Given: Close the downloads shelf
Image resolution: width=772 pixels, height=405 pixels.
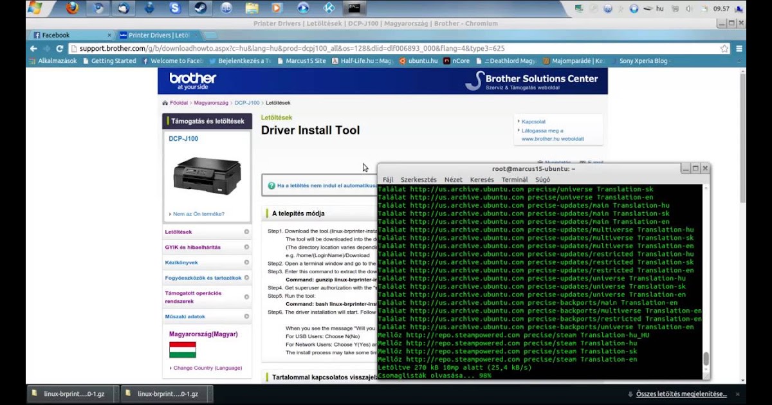Looking at the screenshot, I should pos(738,394).
